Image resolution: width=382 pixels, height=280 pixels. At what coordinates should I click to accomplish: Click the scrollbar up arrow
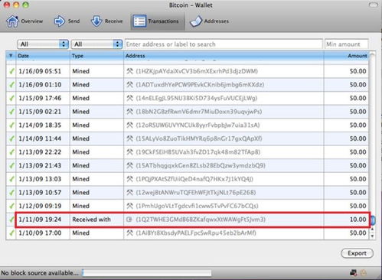373,230
